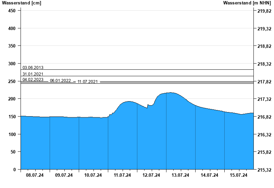Select the 31.01.2021 reference line label
This screenshot has width=274, height=188.
(x=33, y=74)
